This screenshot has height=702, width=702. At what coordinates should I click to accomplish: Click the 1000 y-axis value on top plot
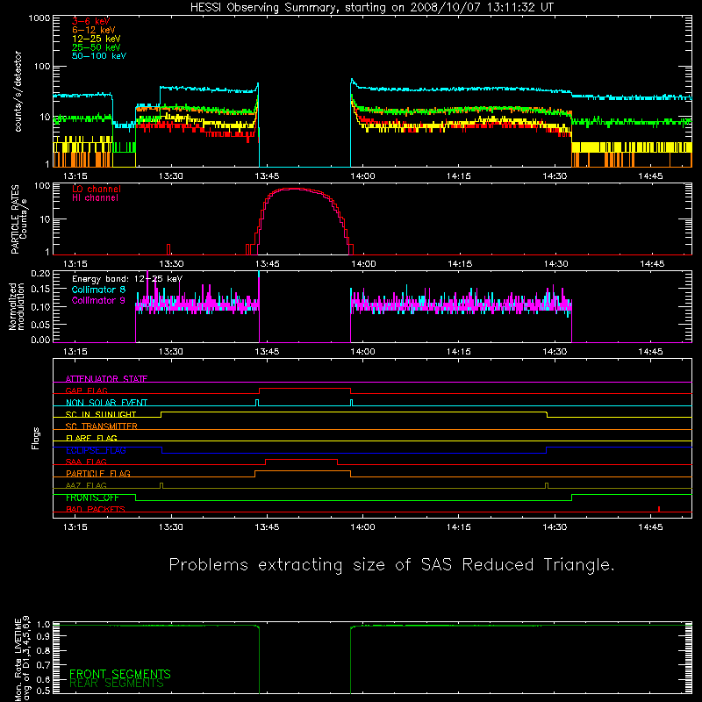[39, 18]
